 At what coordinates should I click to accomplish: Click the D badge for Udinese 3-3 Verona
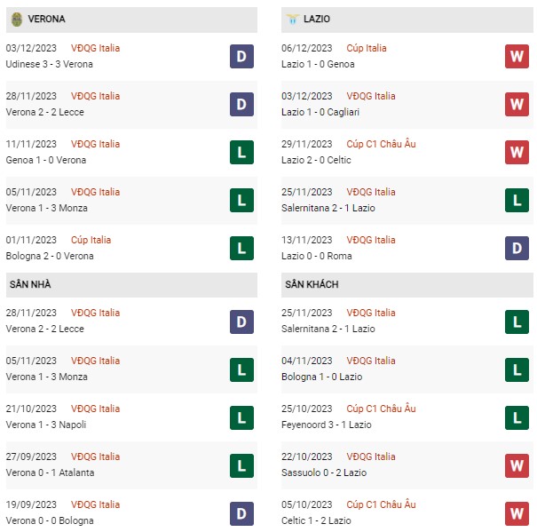point(241,56)
